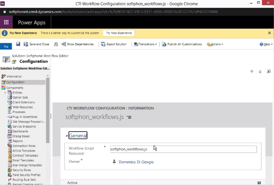Open Routing Rule Sets node
274x185 pixels.
(x=24, y=180)
